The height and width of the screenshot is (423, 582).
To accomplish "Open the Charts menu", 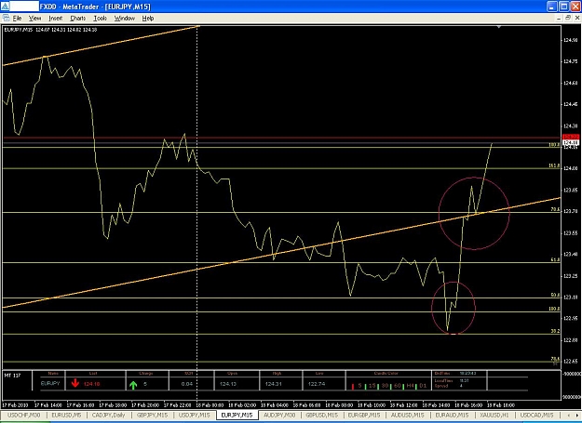I will 78,19.
